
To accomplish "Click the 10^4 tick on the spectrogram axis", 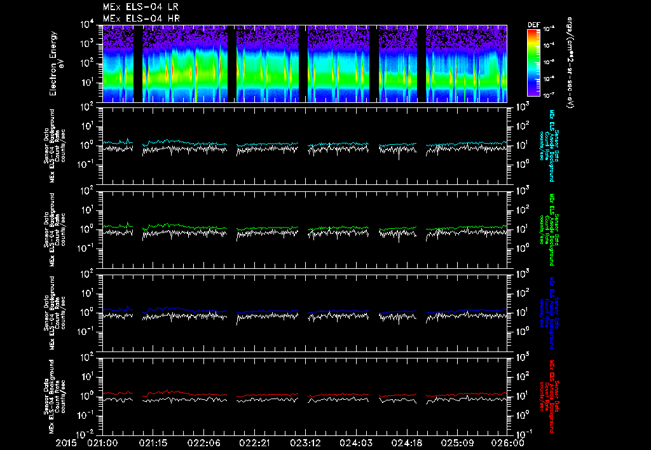I will 86,25.
